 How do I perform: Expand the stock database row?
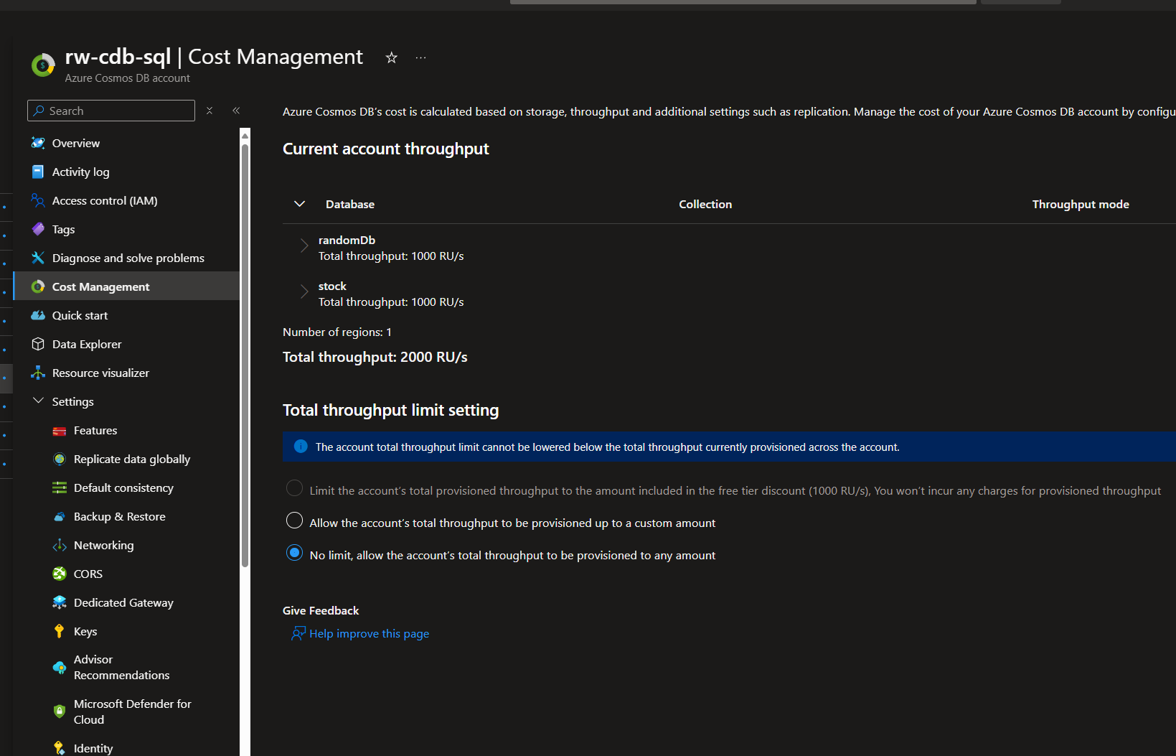coord(304,291)
